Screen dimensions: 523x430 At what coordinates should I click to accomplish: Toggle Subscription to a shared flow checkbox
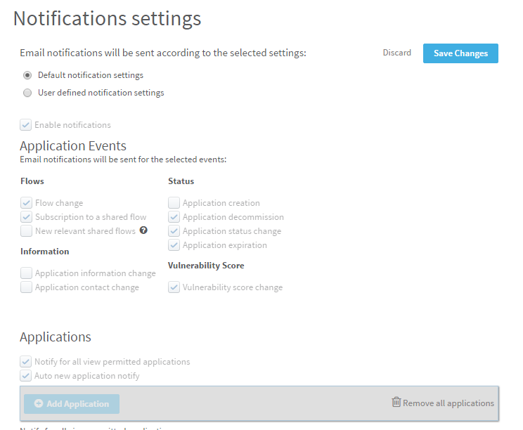[x=27, y=217]
